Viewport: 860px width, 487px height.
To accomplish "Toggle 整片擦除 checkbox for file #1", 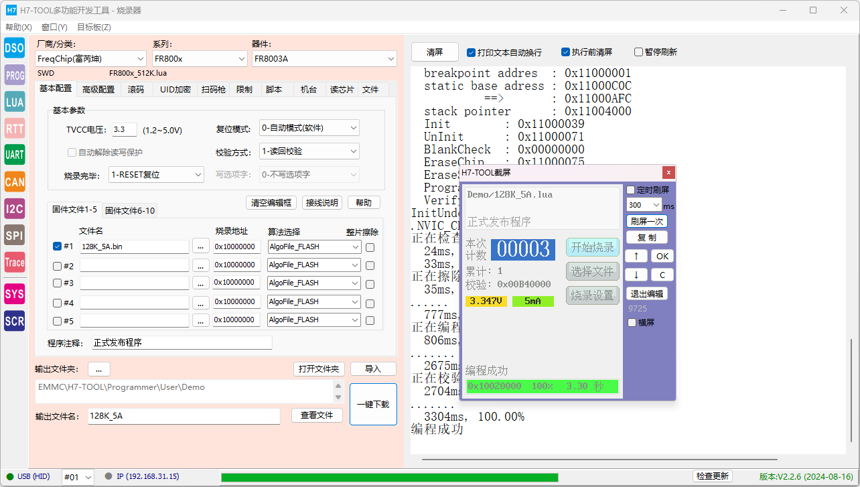I will [x=370, y=247].
